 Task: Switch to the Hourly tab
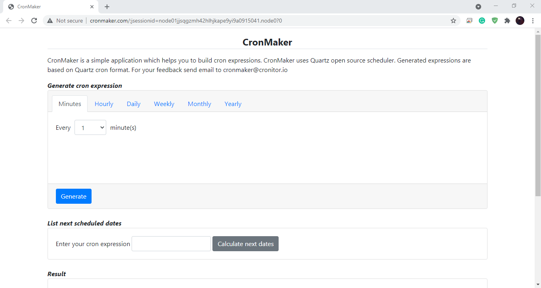pos(104,104)
